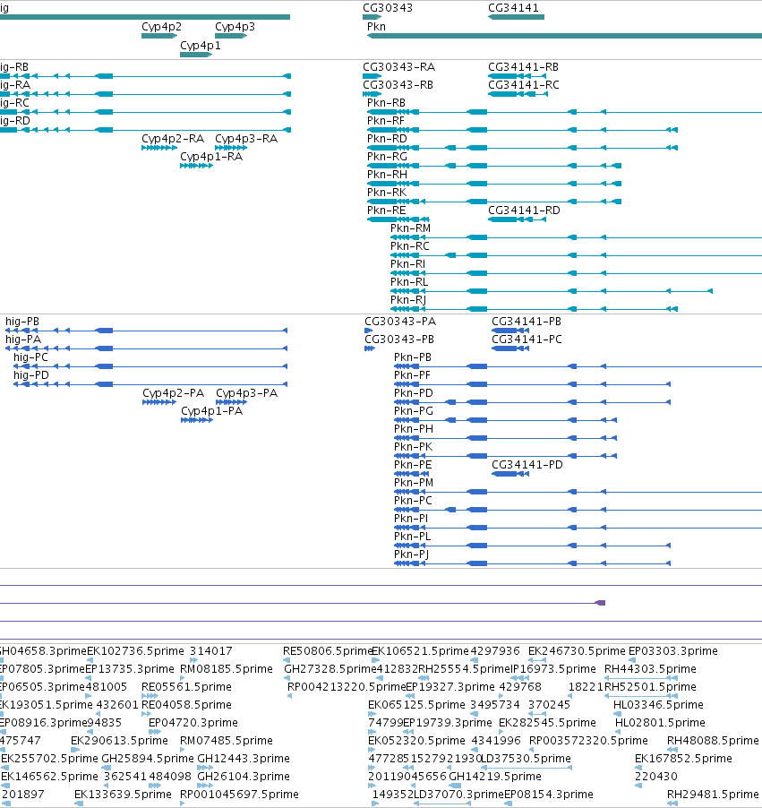
Task: Click the Cyp4p2 gene label
Action: pyautogui.click(x=161, y=27)
